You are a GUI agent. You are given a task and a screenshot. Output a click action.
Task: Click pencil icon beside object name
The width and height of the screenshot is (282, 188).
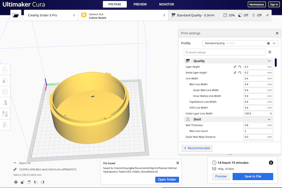coord(15,169)
